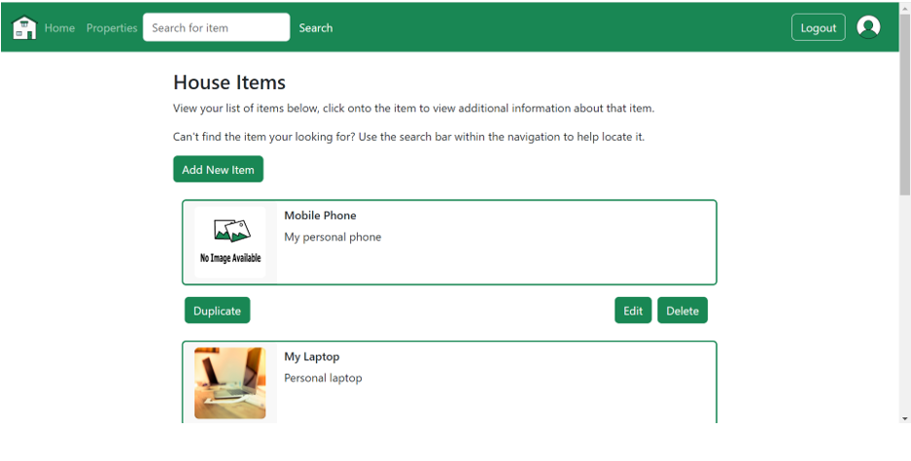Click the Add New Item button
Viewport: 911px width, 461px height.
pyautogui.click(x=218, y=169)
